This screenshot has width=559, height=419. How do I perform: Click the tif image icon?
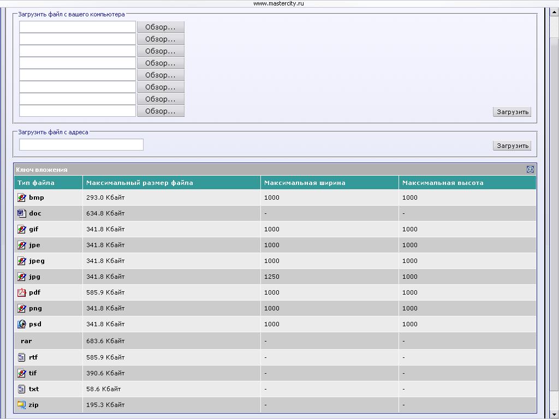coord(22,373)
